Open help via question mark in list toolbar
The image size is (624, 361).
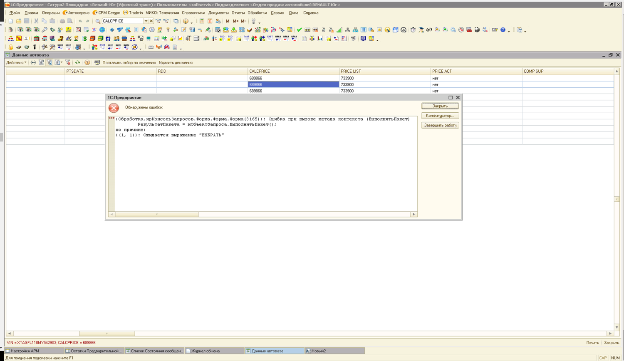pyautogui.click(x=87, y=63)
